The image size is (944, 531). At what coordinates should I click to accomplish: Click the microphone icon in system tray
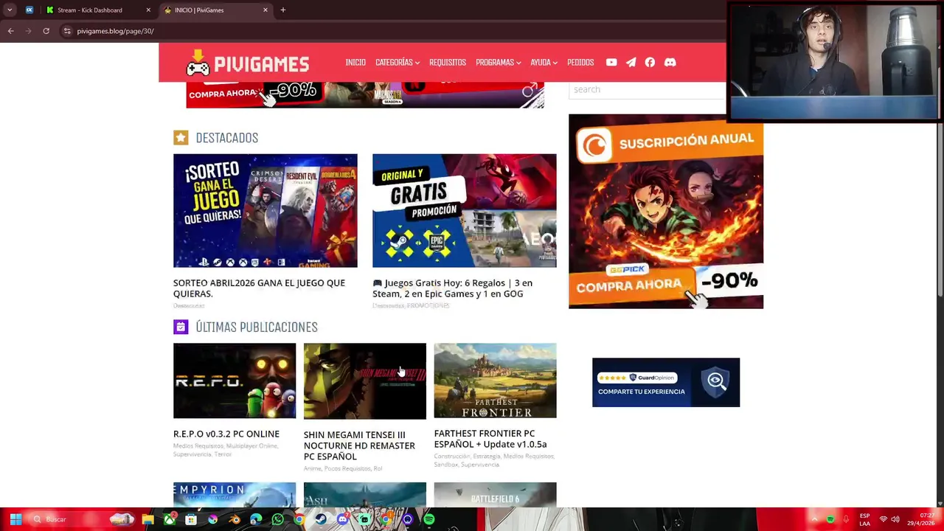[x=845, y=519]
